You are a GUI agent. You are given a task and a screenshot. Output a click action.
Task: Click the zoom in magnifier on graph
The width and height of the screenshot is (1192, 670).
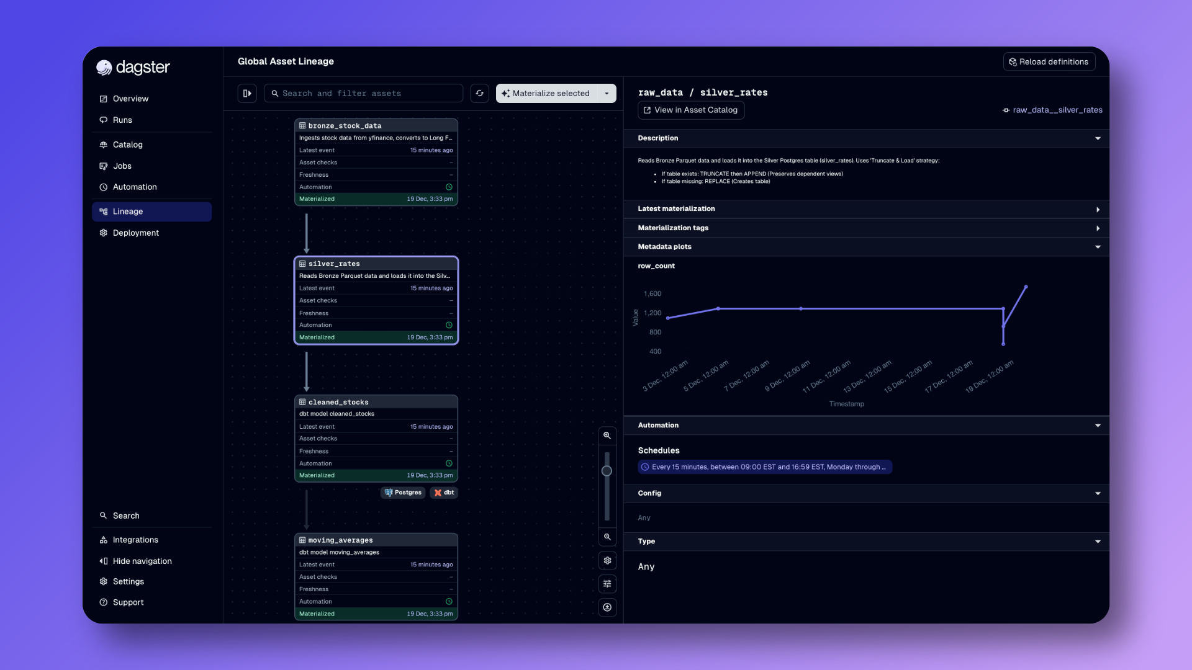607,435
